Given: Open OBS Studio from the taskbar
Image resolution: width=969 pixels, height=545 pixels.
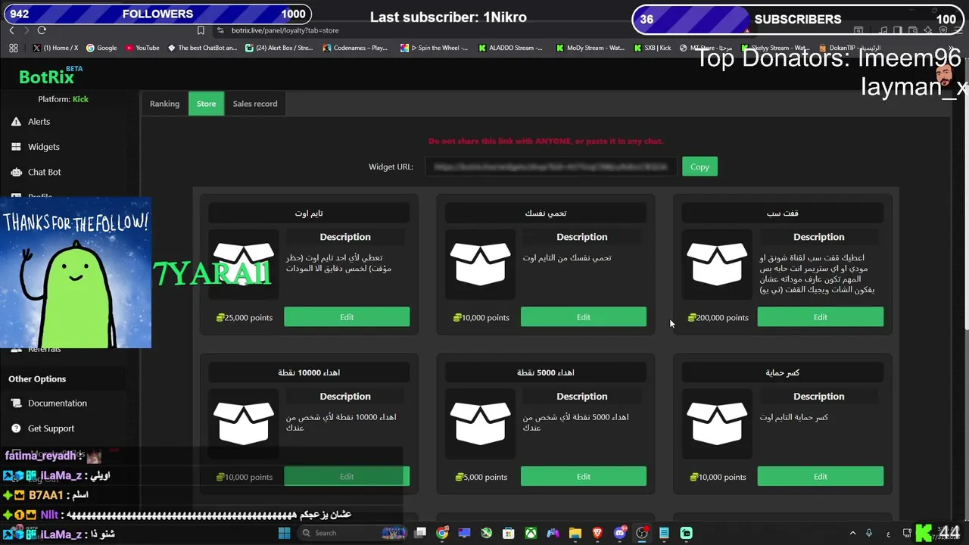Looking at the screenshot, I should [642, 533].
